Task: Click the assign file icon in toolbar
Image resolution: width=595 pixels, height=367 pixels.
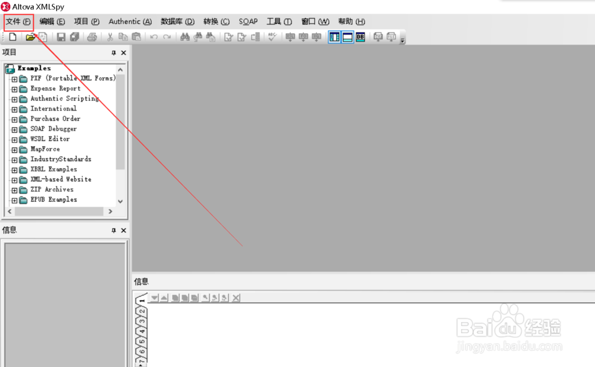Action: click(x=391, y=37)
